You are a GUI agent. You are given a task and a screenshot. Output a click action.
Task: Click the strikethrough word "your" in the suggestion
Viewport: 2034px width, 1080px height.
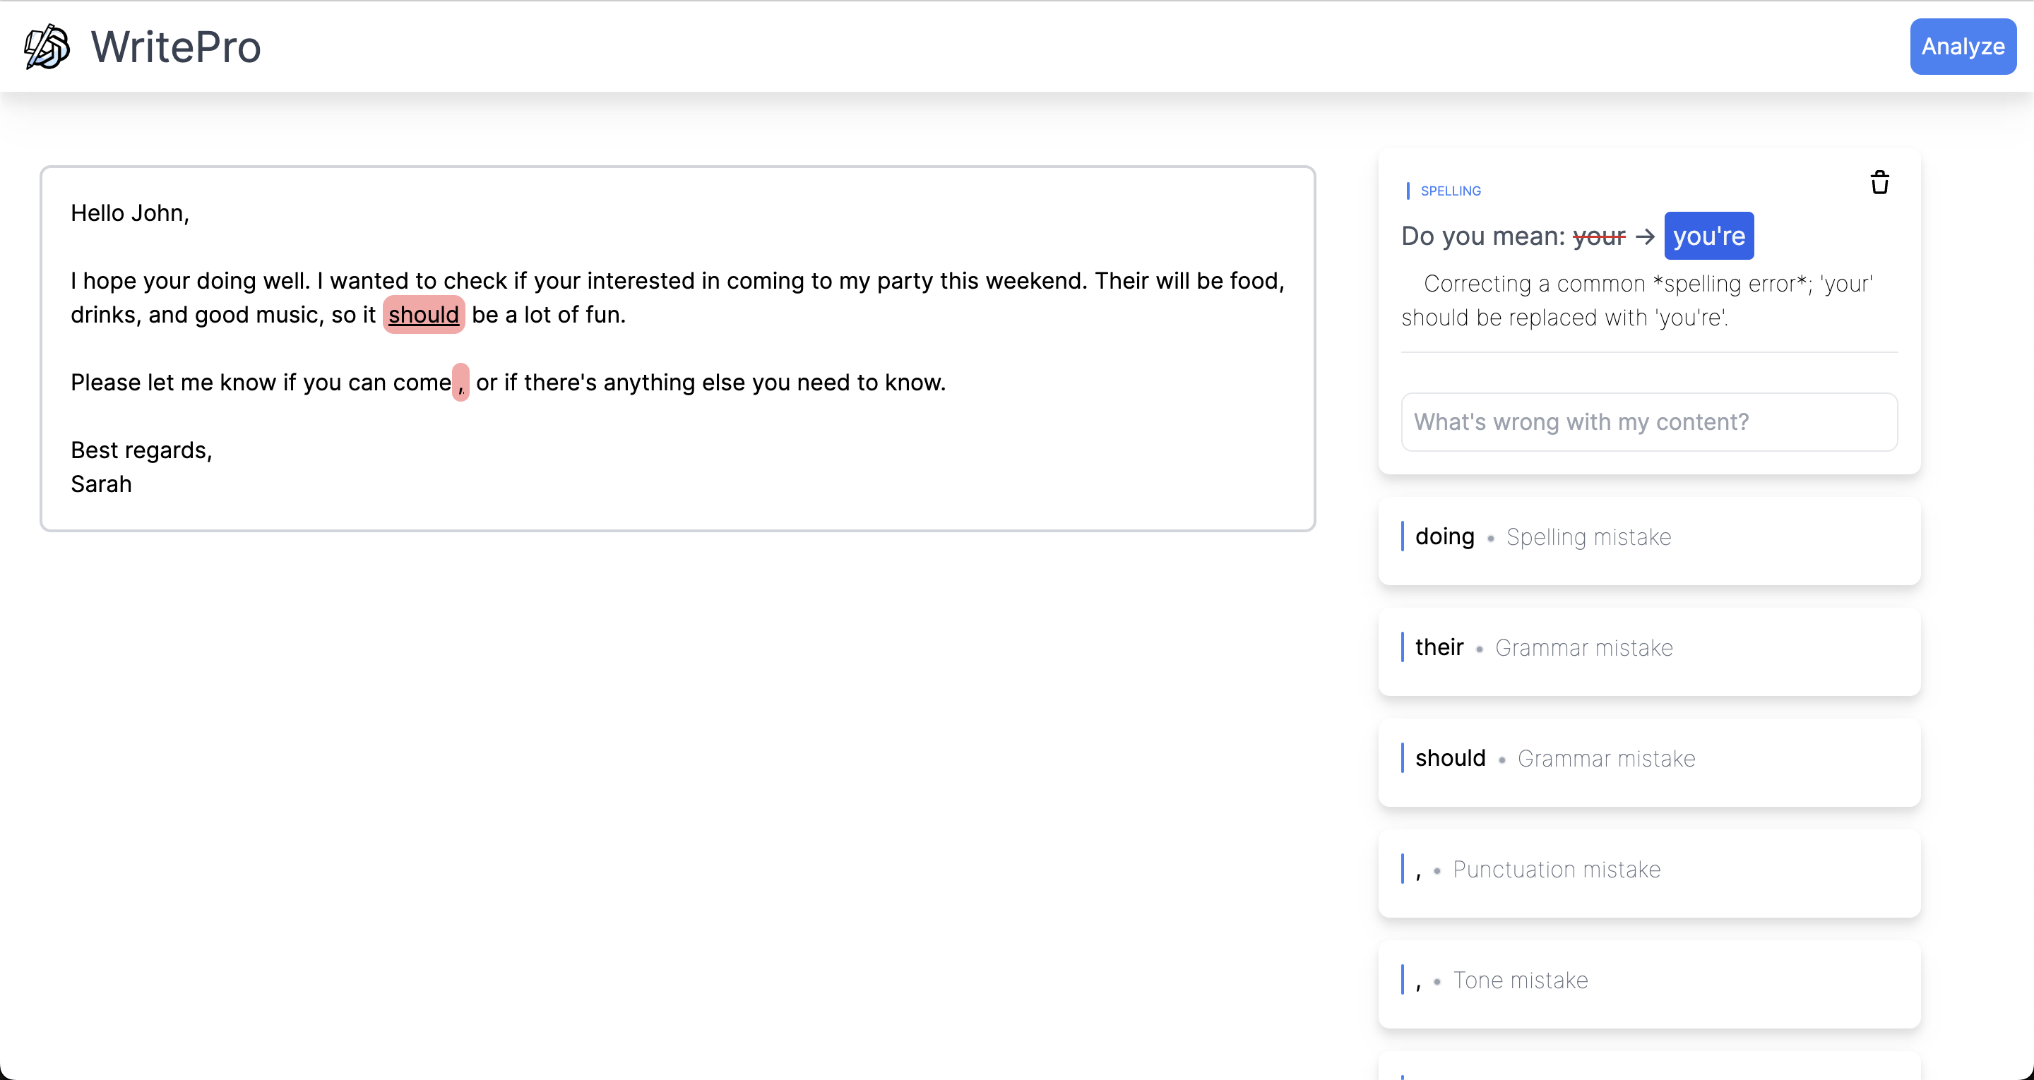pyautogui.click(x=1598, y=236)
